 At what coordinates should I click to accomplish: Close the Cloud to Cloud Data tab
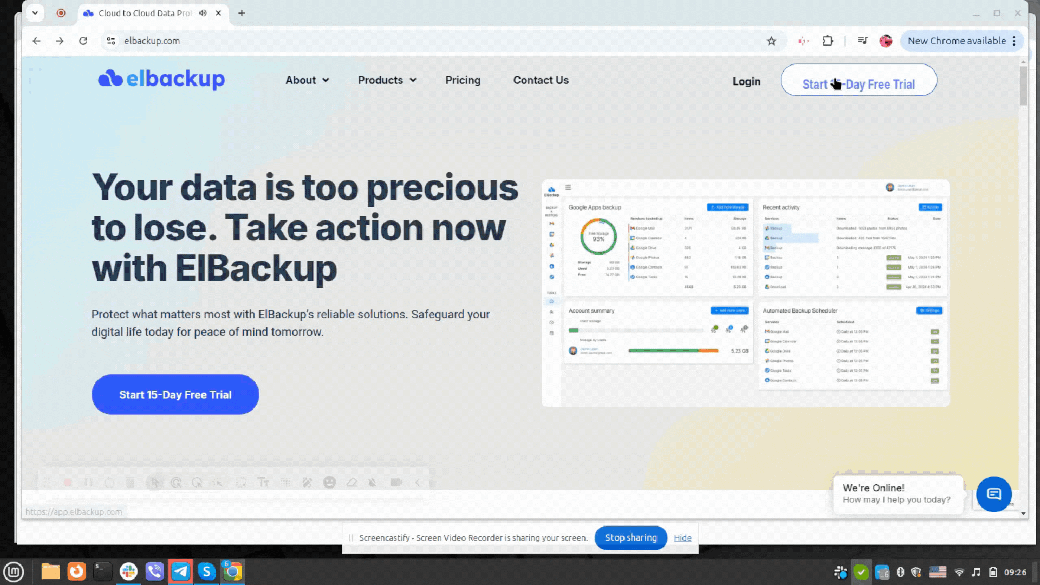[218, 13]
